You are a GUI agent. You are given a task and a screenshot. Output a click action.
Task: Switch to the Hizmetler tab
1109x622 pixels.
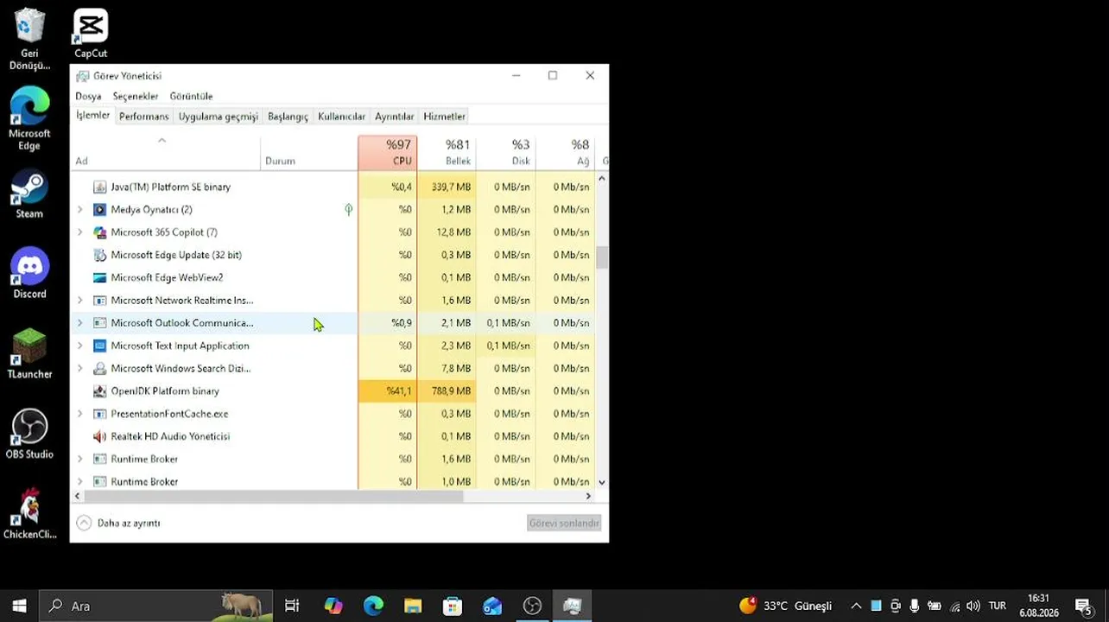(444, 117)
